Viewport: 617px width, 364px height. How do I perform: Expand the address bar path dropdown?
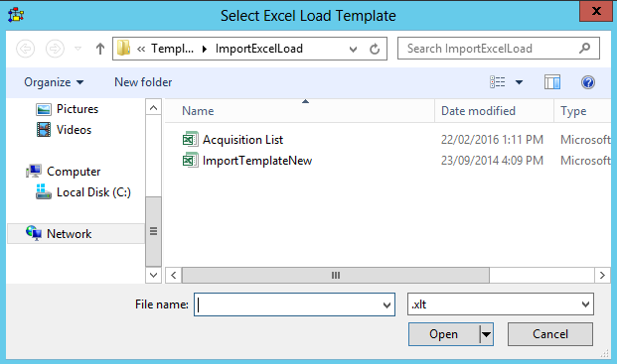[x=353, y=49]
